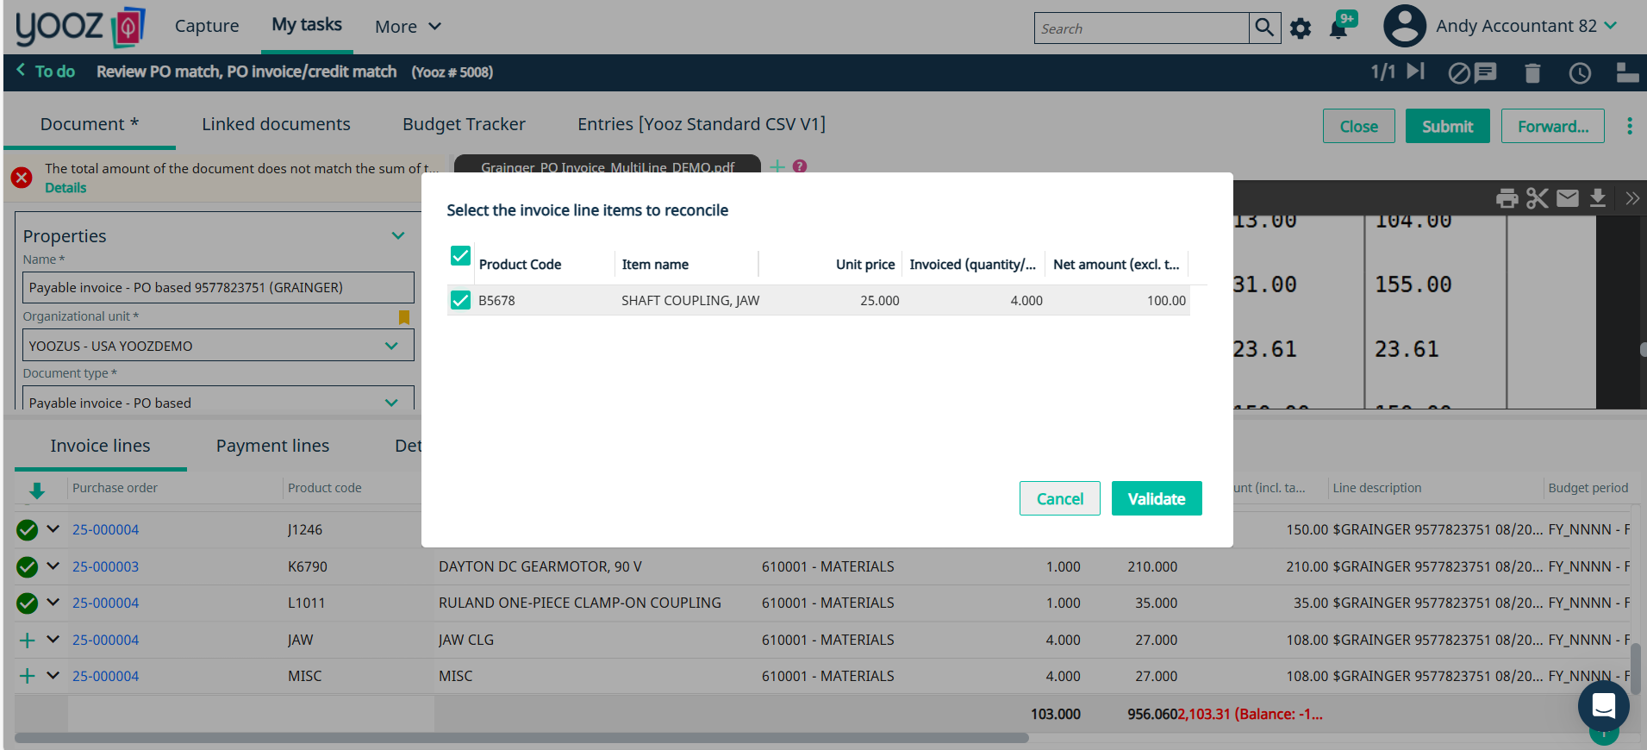The image size is (1647, 750).
Task: Uncheck the B5678 line item checkbox
Action: pos(460,300)
